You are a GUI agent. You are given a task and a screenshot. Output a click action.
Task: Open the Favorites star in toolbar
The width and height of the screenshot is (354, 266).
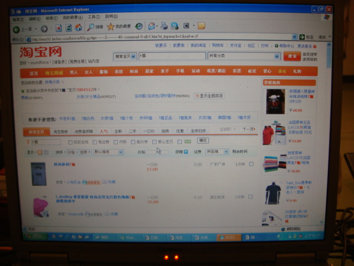coord(111,27)
